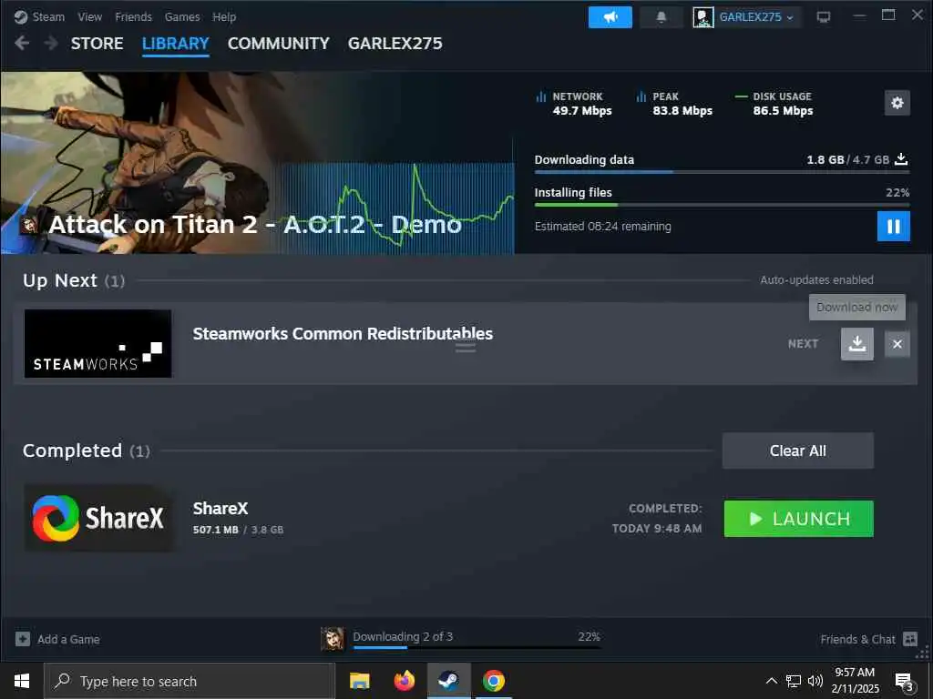
Task: Launch ShareX
Action: (798, 518)
